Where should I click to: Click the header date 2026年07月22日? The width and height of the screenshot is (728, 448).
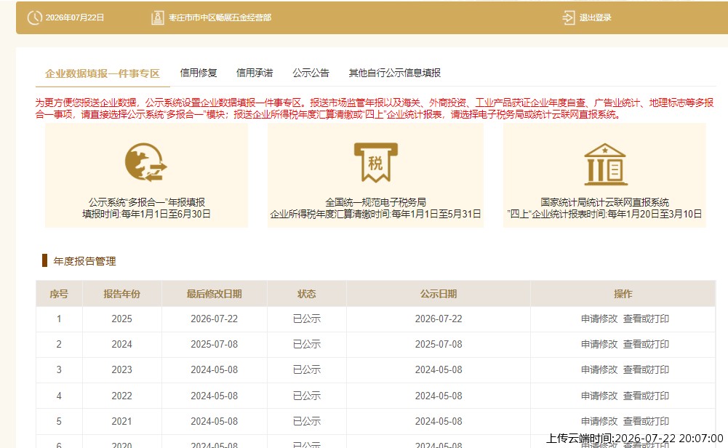(x=75, y=17)
